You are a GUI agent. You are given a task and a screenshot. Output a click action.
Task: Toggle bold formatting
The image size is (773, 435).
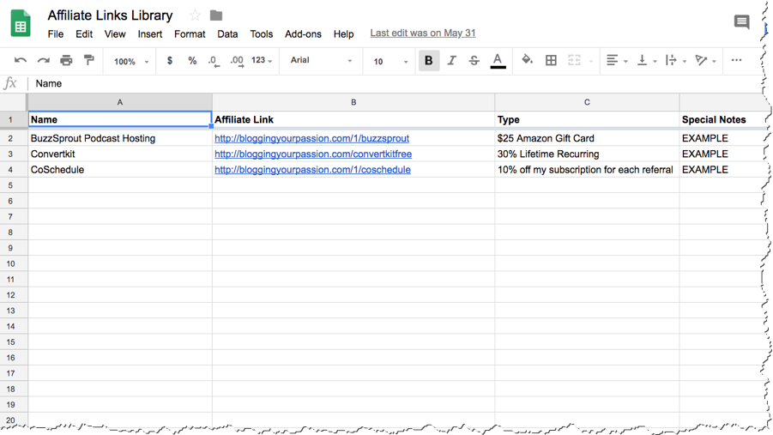[x=428, y=61]
